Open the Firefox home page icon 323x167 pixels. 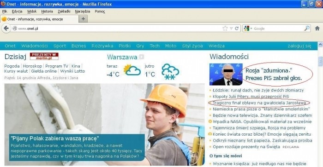(x=317, y=29)
